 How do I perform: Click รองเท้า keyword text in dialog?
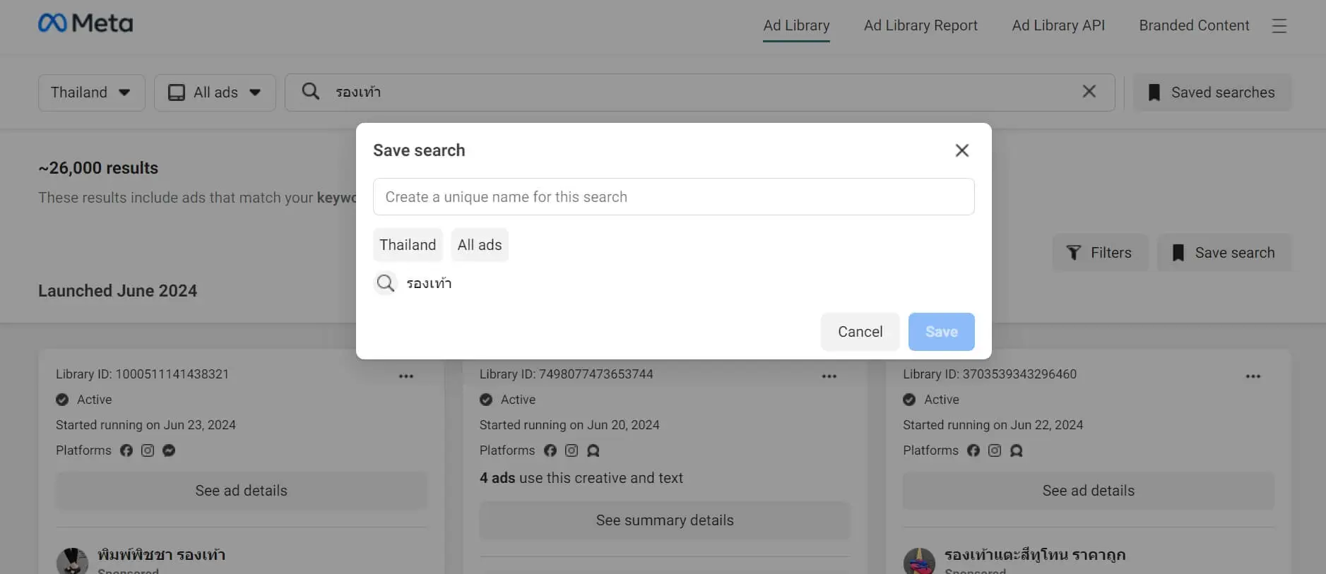429,283
